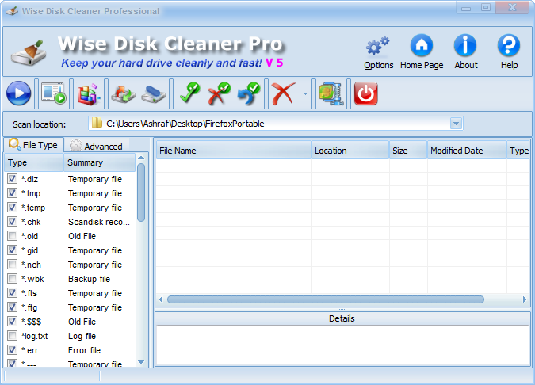Sort by Type column header

tap(33, 162)
